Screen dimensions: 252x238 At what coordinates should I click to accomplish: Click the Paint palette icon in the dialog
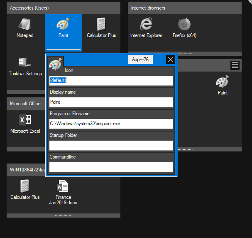click(x=55, y=64)
